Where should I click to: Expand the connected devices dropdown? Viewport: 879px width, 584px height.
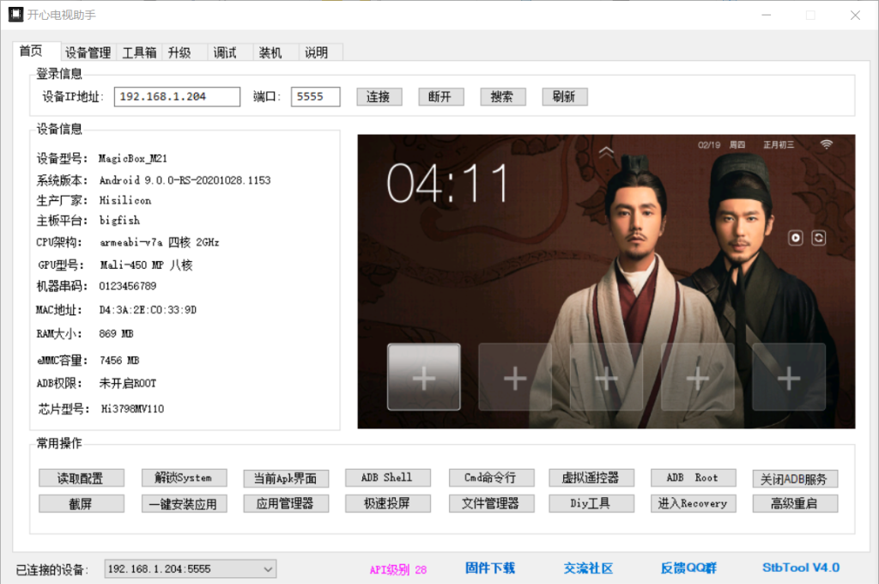tap(267, 569)
